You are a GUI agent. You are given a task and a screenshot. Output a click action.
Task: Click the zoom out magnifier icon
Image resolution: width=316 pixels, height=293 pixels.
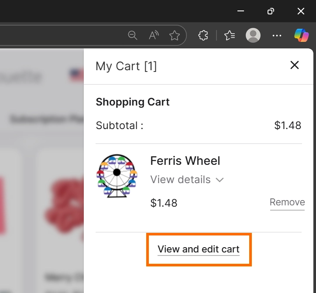tap(133, 35)
